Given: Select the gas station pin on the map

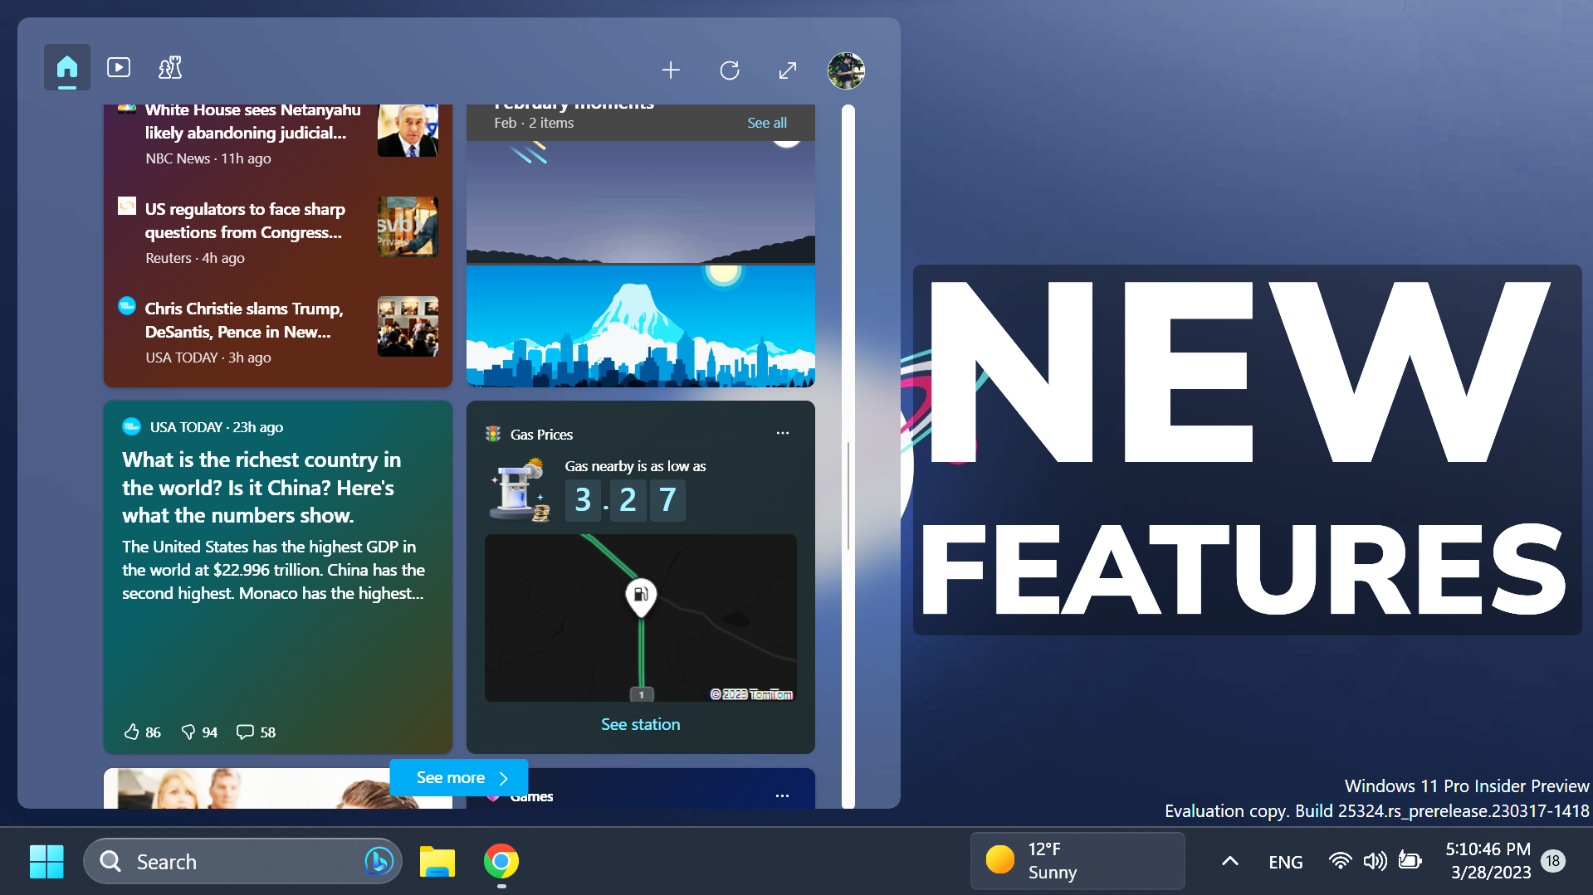Looking at the screenshot, I should (x=639, y=597).
